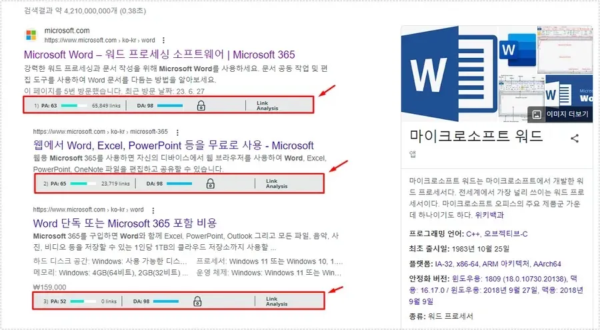This screenshot has height=330, width=600.
Task: Click the 65,849 links count
Action: 106,106
